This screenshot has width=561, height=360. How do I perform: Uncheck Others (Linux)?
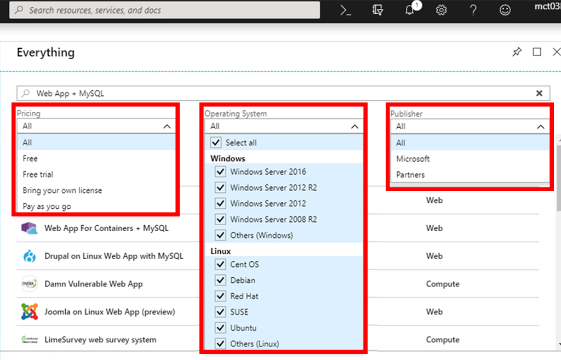click(220, 344)
